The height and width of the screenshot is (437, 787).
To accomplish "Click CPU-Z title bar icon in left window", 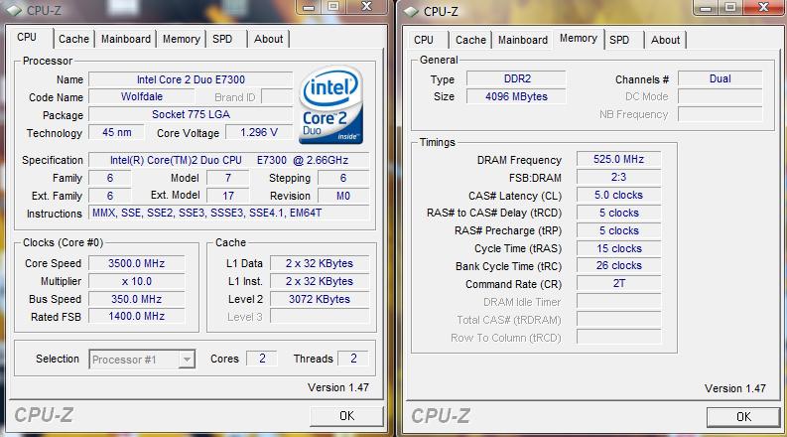I will pos(13,11).
